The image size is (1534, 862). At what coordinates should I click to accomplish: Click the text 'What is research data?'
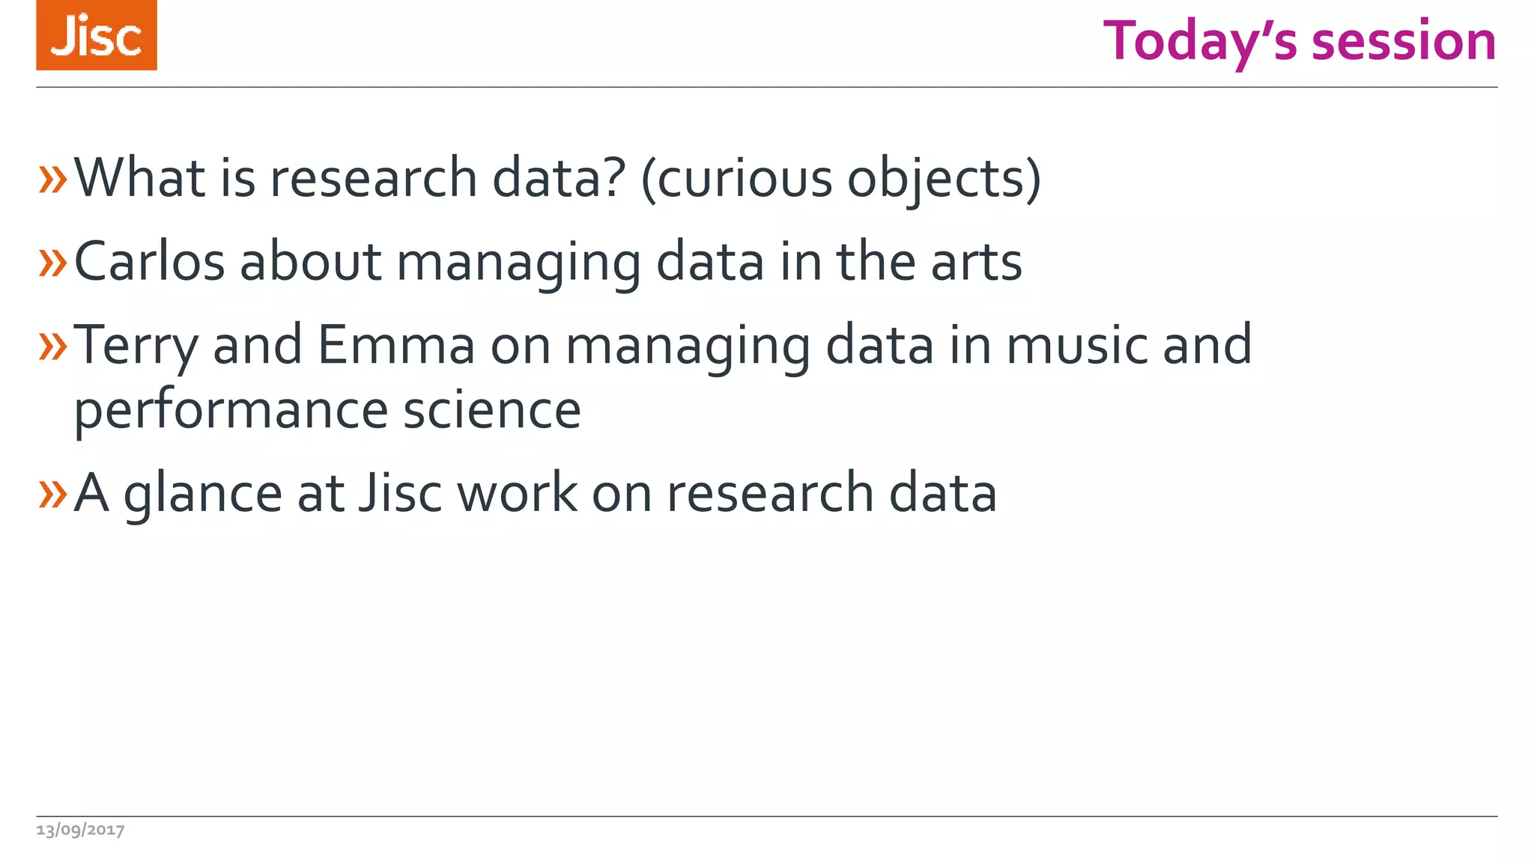click(350, 178)
